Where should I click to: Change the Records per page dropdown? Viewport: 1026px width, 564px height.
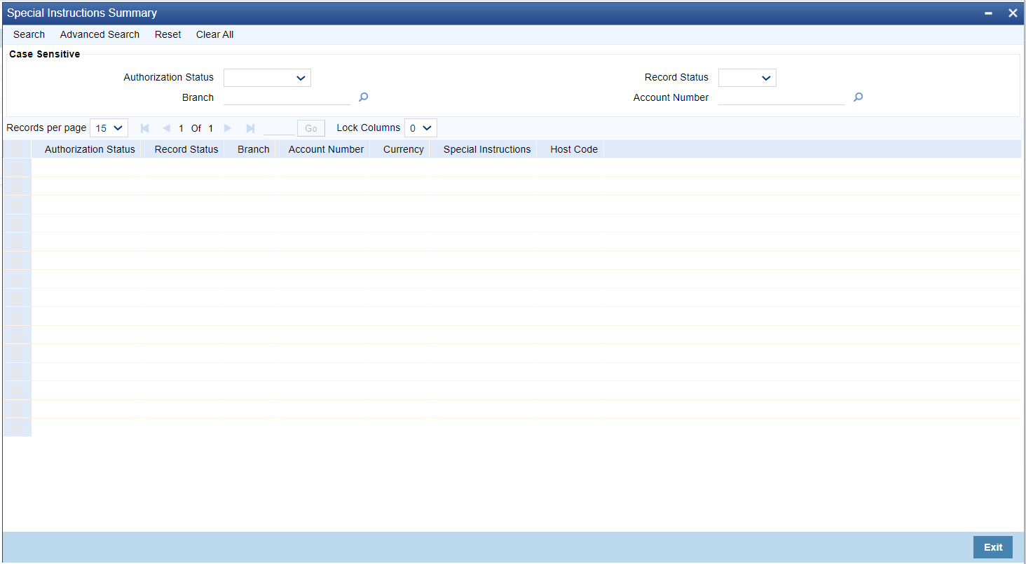[x=109, y=128]
